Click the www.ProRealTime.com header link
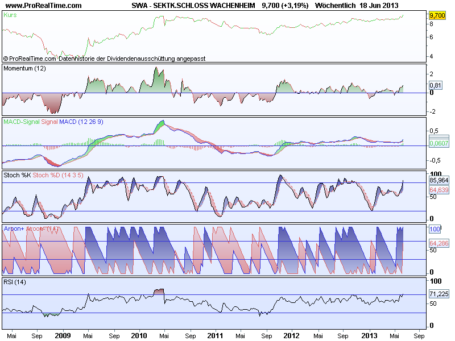 (x=44, y=5)
